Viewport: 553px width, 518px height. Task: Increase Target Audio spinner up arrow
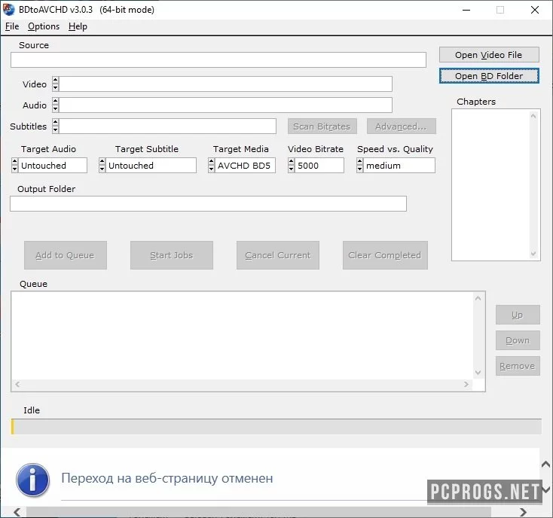click(x=14, y=162)
